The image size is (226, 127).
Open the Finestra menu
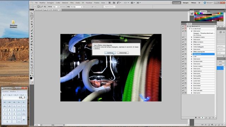coord(96,3)
